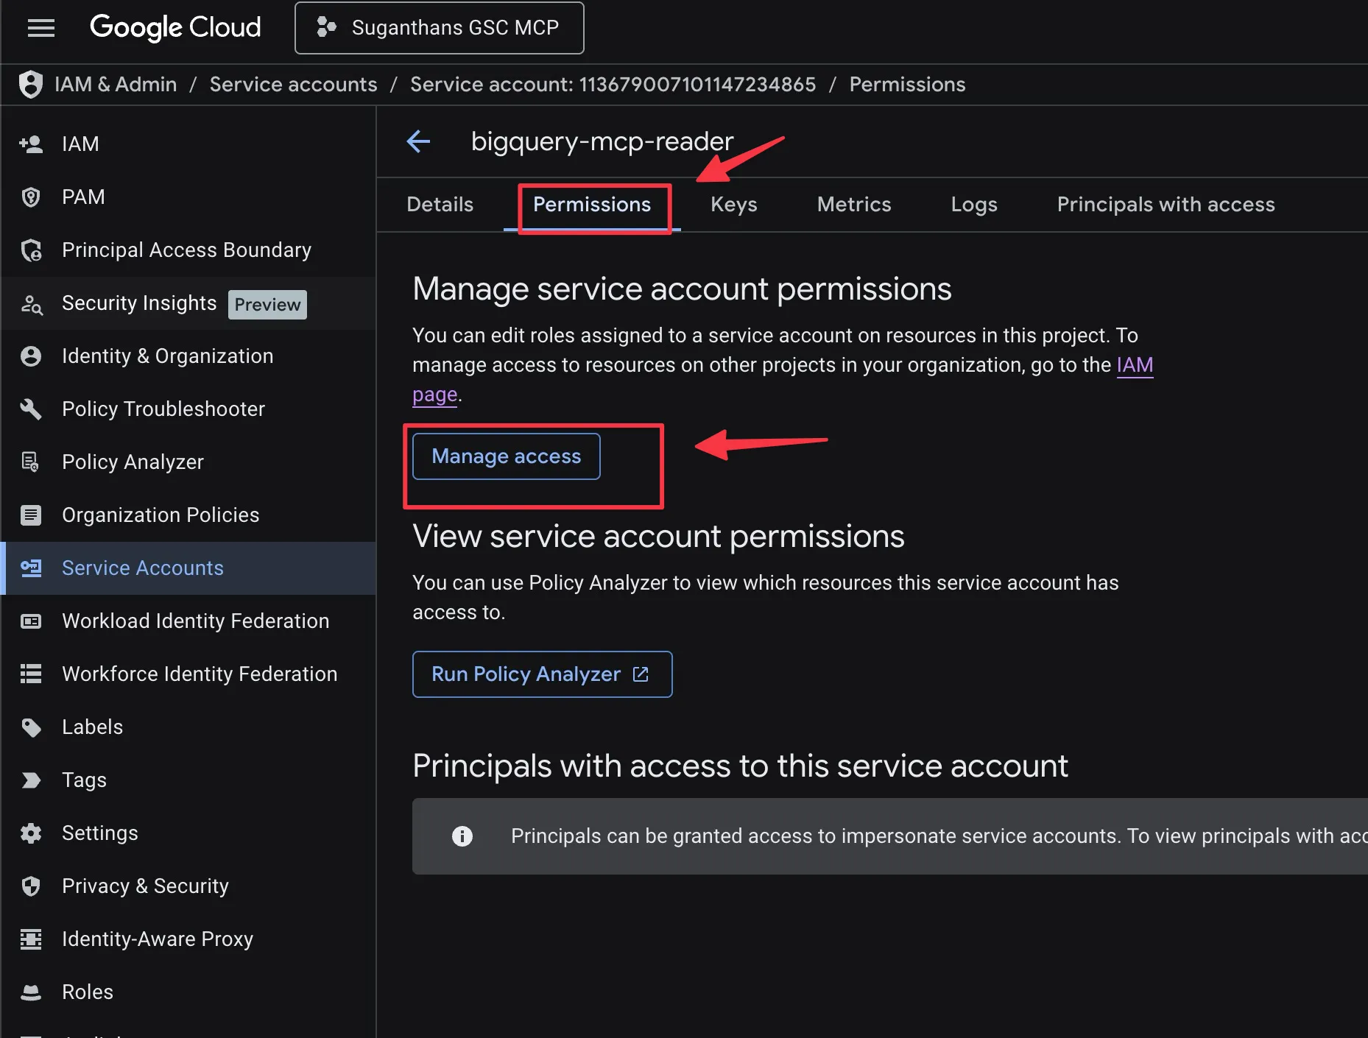Viewport: 1368px width, 1038px height.
Task: Click Service accounts in the breadcrumb
Action: pyautogui.click(x=293, y=85)
